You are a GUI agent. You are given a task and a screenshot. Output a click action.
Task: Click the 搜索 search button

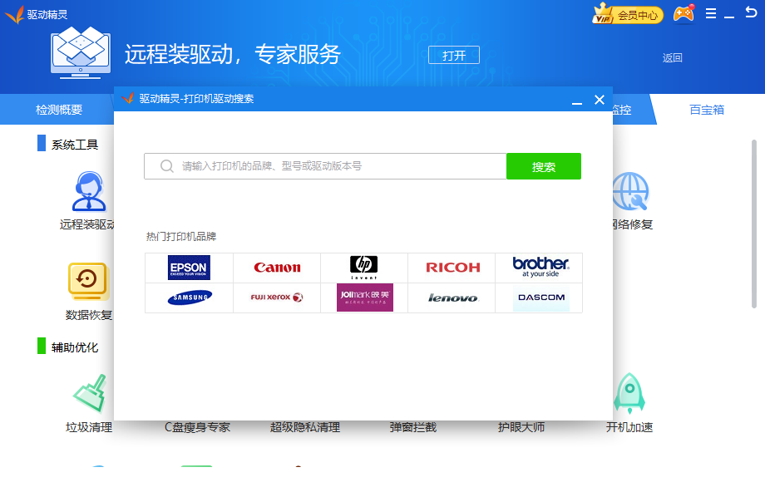[x=544, y=166]
